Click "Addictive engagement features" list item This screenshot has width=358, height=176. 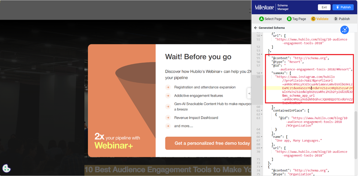198,96
